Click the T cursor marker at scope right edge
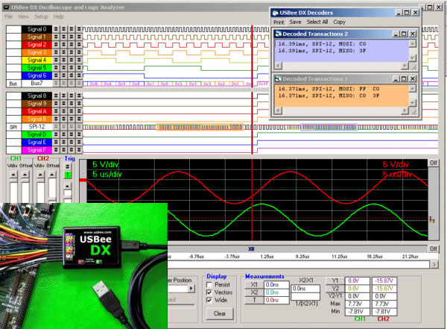 tap(432, 219)
